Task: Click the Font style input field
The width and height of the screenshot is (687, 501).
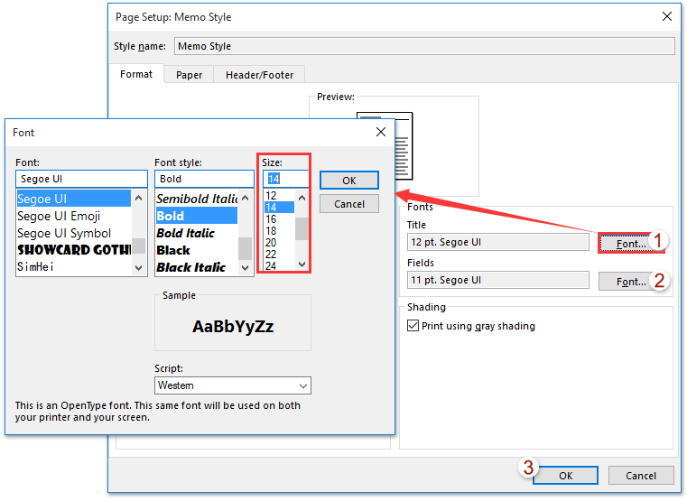Action: [x=204, y=179]
